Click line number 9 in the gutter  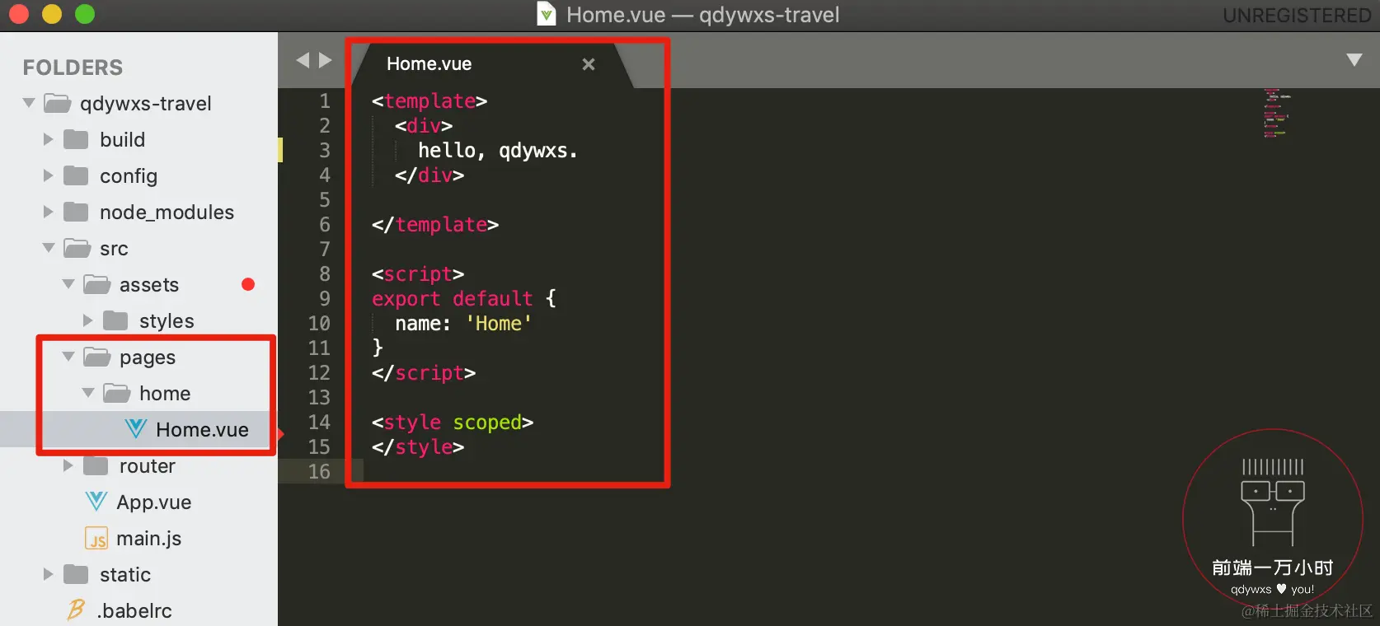point(325,298)
